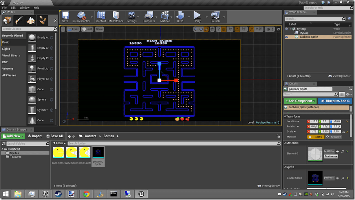Browse to Element 0 material in Content Browser

[x=342, y=151]
